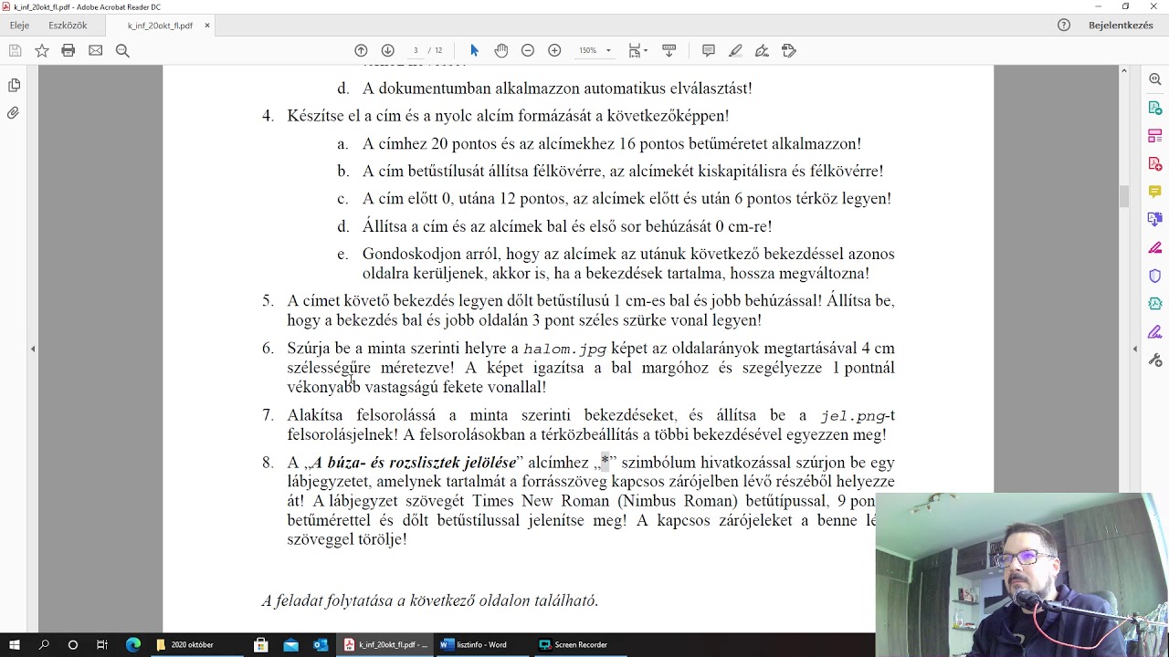Switch to the Eszközök tools tab
This screenshot has width=1169, height=657.
click(68, 26)
